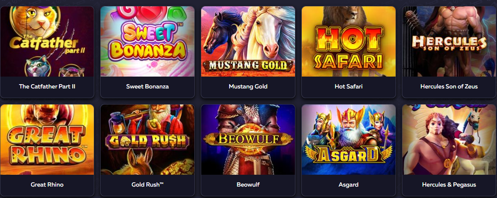Click the 'Sweet Bonanza' title label
The width and height of the screenshot is (497, 198).
click(147, 86)
